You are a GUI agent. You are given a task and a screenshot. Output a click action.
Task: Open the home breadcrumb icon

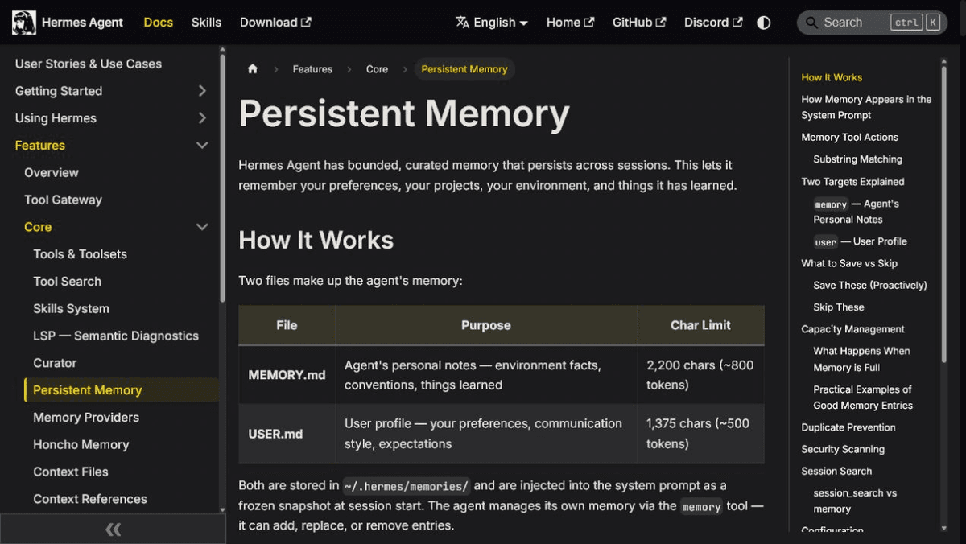pyautogui.click(x=253, y=69)
